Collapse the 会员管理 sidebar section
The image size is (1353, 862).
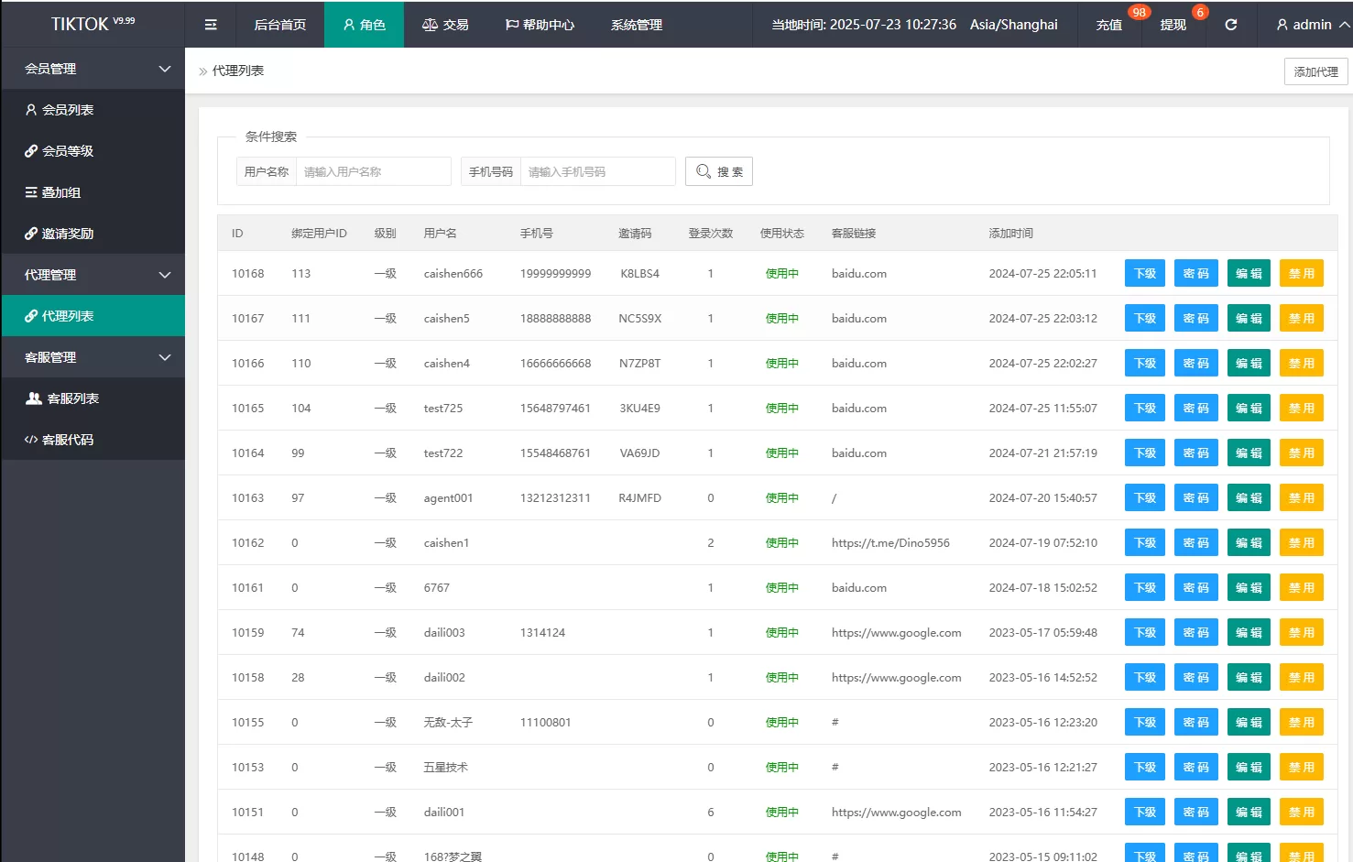164,68
